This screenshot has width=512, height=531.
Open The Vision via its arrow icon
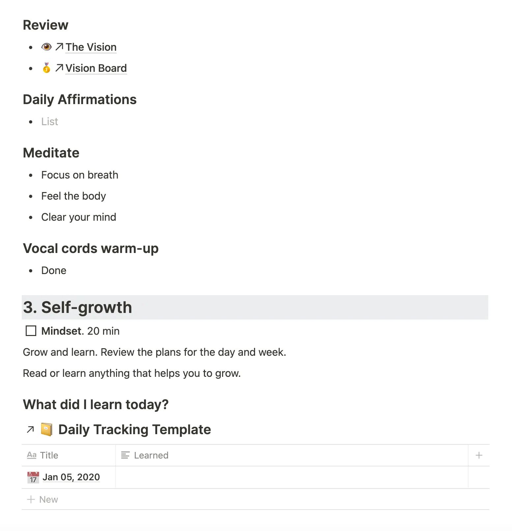click(x=59, y=47)
